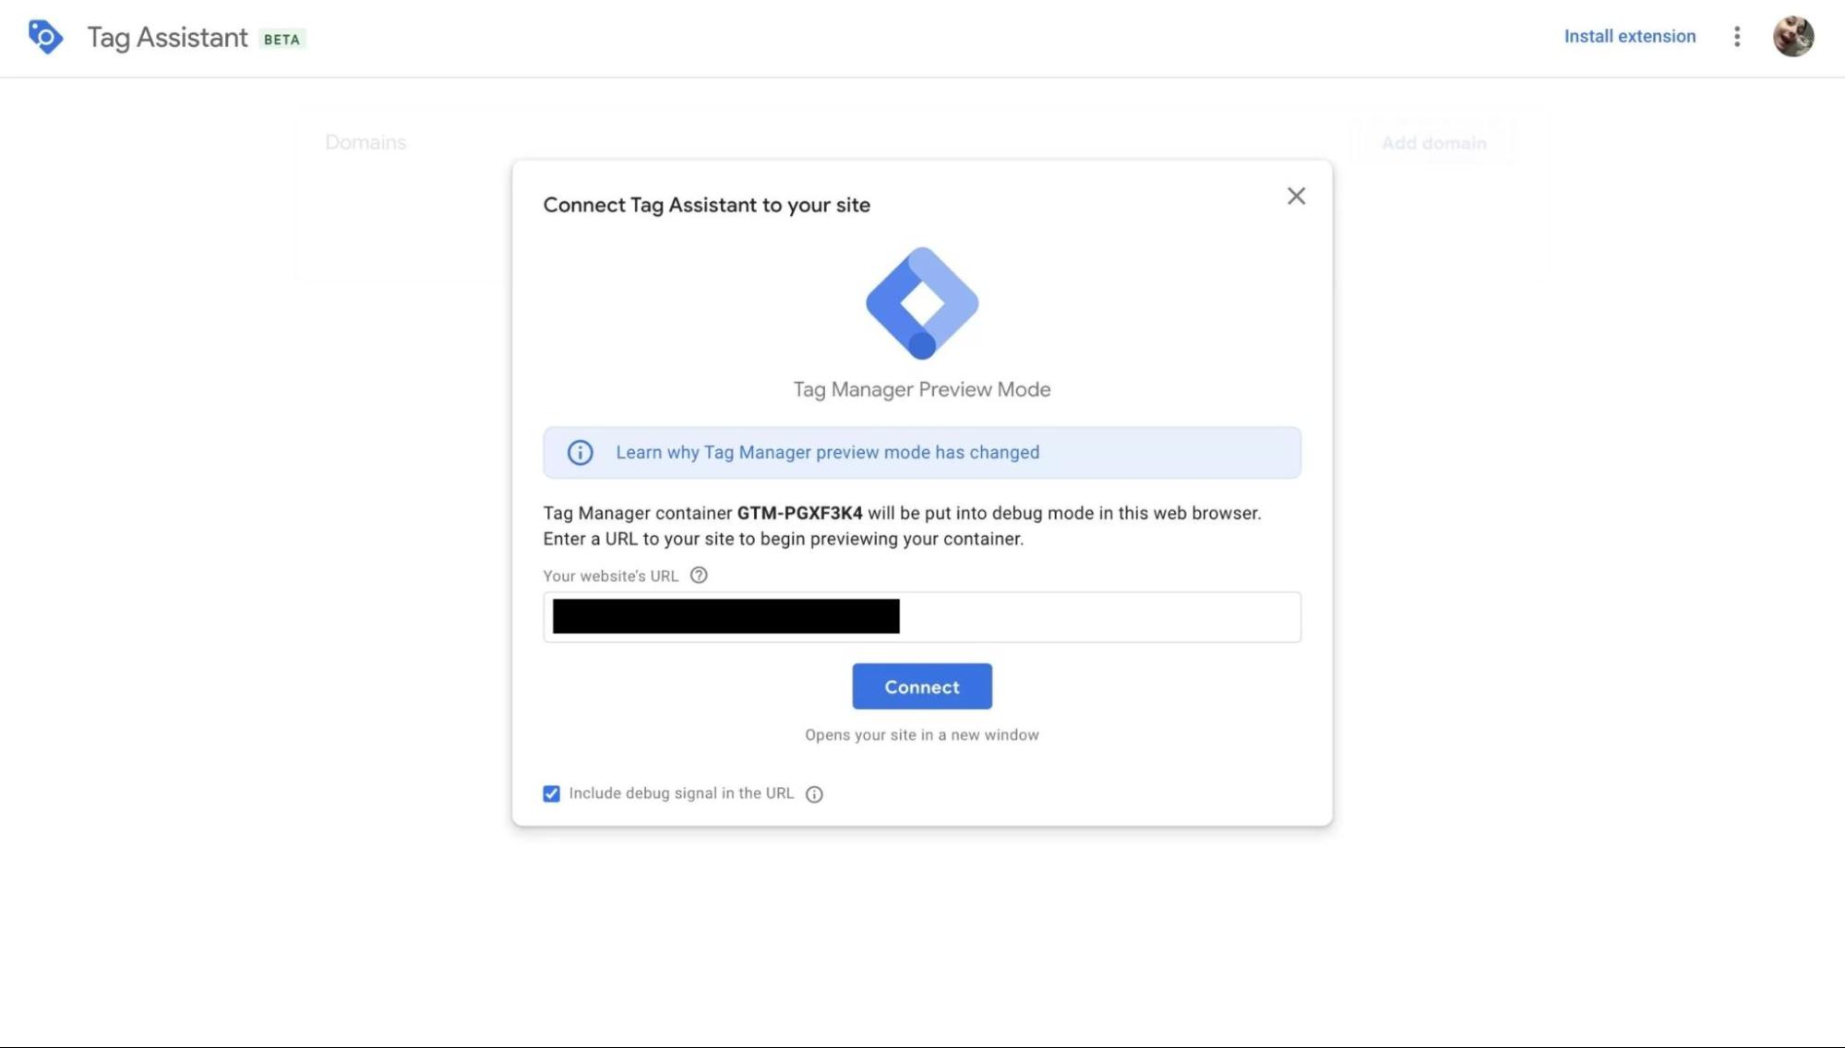1845x1048 pixels.
Task: Click the Tag Manager diamond logo
Action: pos(922,304)
